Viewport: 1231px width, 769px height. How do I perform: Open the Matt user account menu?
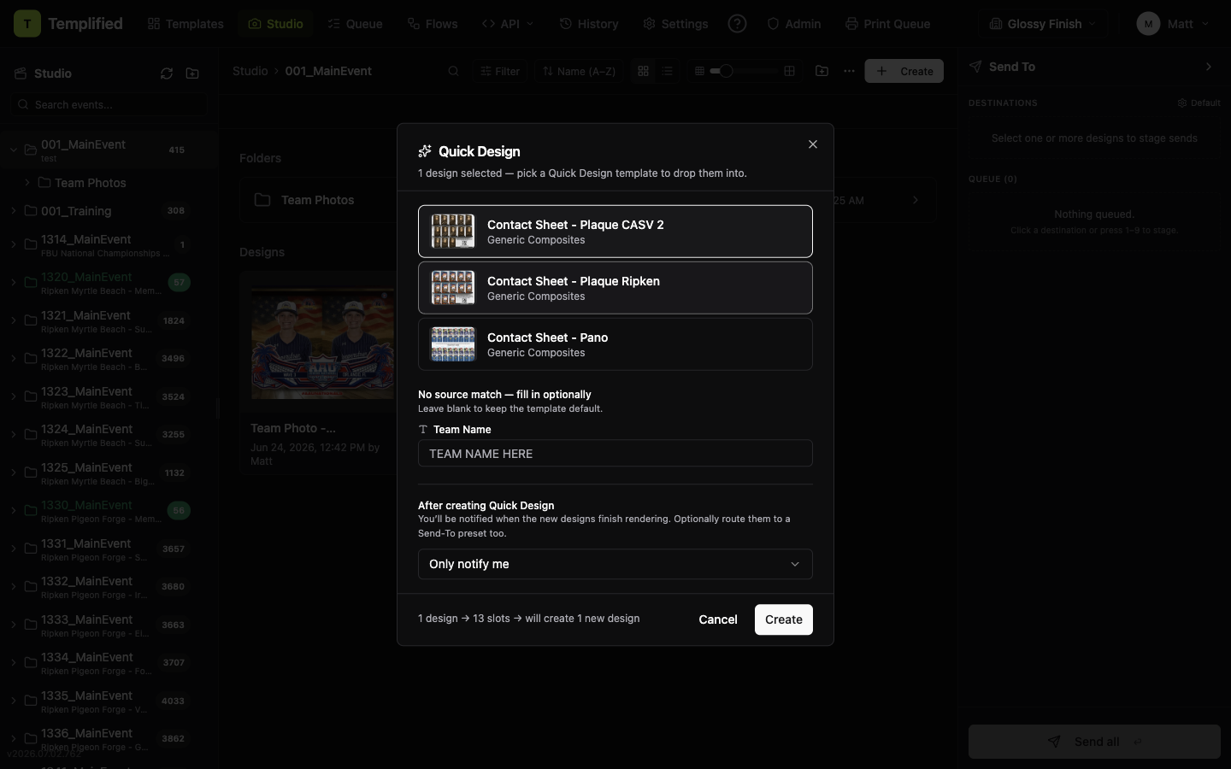click(1173, 24)
